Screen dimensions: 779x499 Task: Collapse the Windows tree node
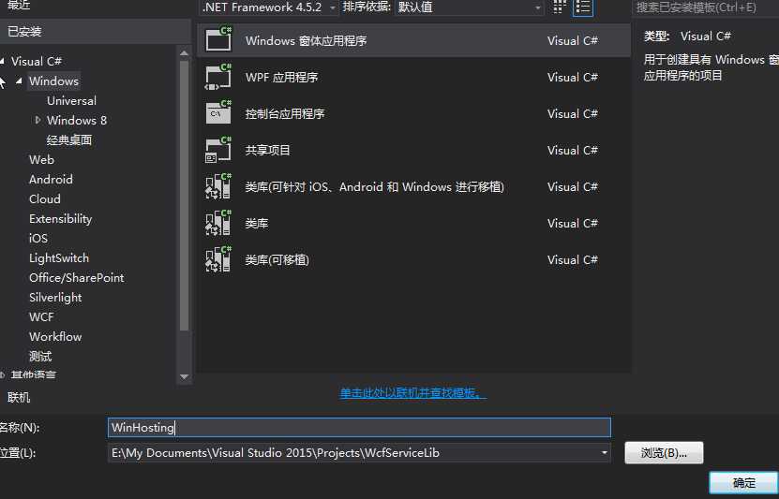click(19, 81)
